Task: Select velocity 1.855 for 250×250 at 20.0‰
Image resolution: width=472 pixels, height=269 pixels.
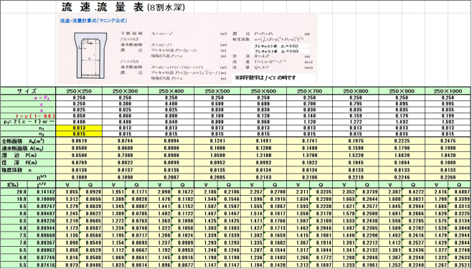Action: (67, 192)
